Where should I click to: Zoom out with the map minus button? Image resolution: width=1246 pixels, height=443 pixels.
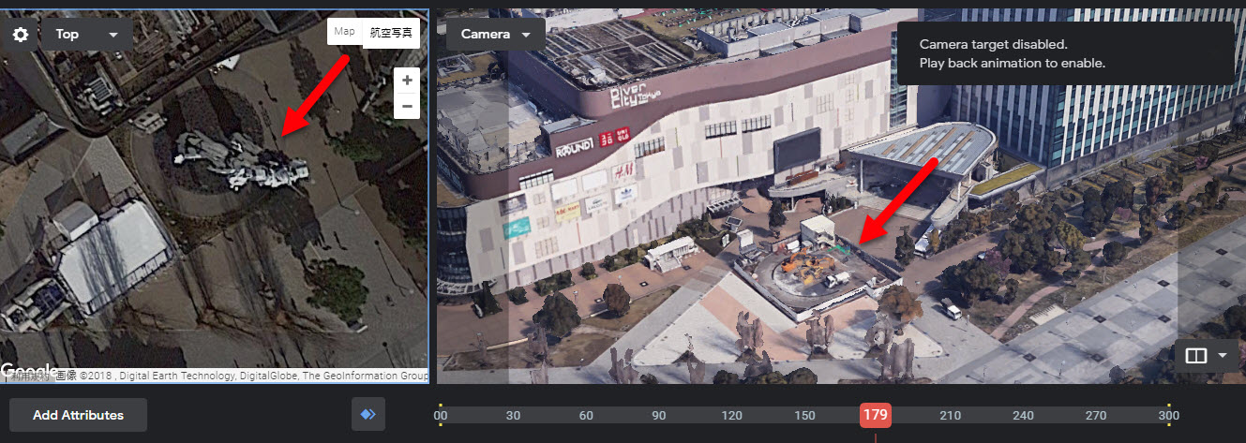[x=407, y=106]
